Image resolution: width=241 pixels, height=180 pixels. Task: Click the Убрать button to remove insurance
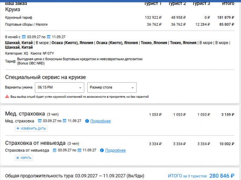click(x=24, y=158)
